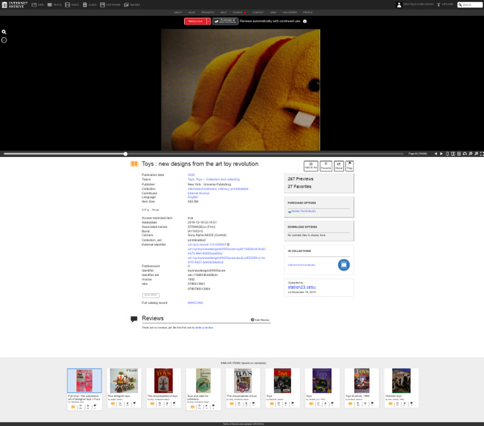Open the Video section in top navigation

point(72,4)
